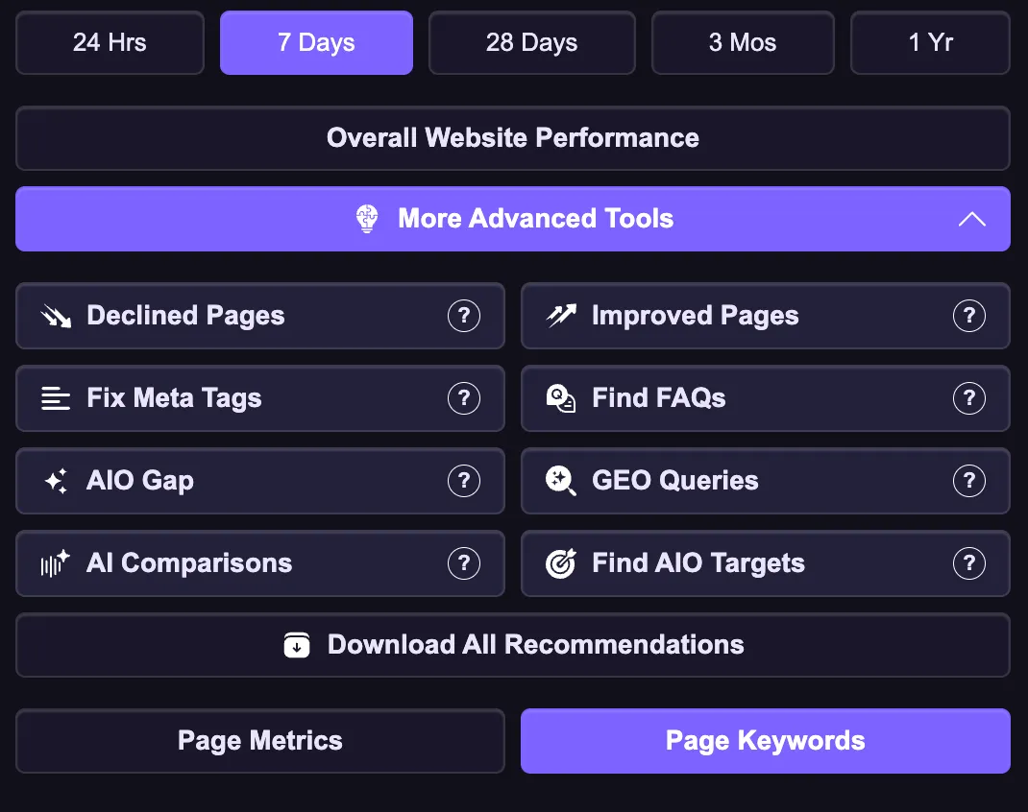1028x812 pixels.
Task: Show help icon for Find FAQs
Action: tap(968, 398)
